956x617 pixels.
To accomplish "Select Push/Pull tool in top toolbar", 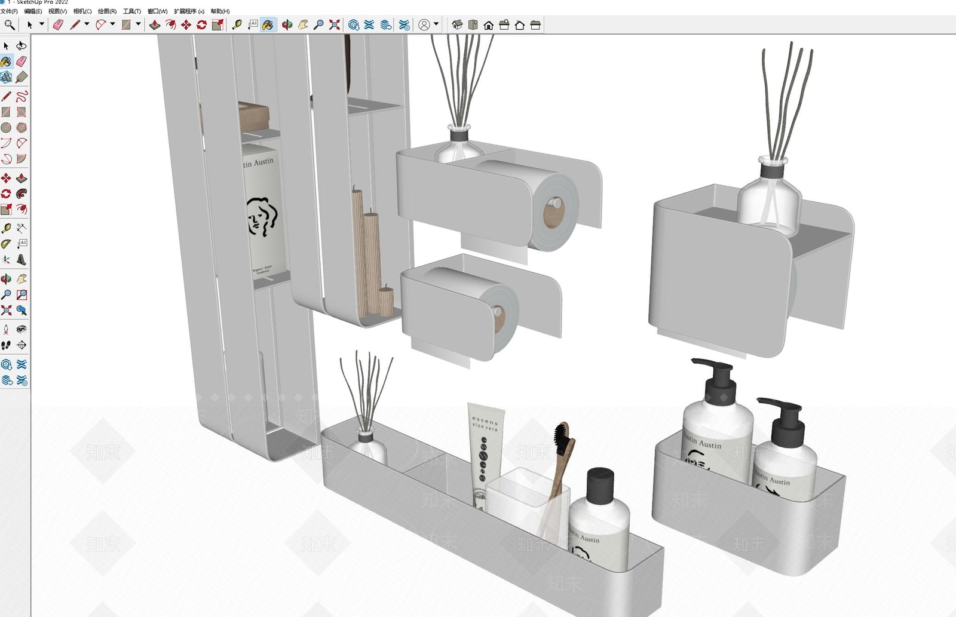I will coord(155,24).
